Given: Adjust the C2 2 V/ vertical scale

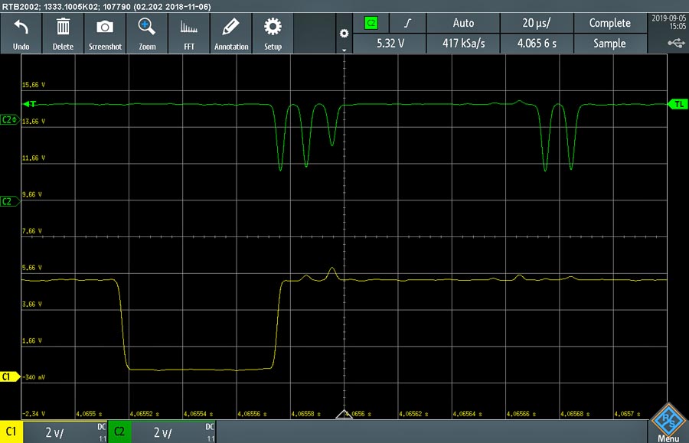Looking at the screenshot, I should (162, 433).
